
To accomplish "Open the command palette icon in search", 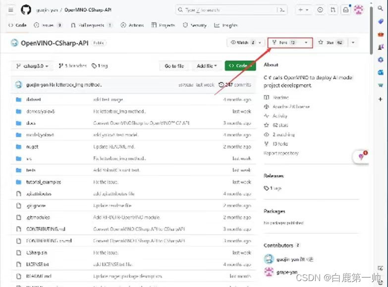I will tap(282, 10).
